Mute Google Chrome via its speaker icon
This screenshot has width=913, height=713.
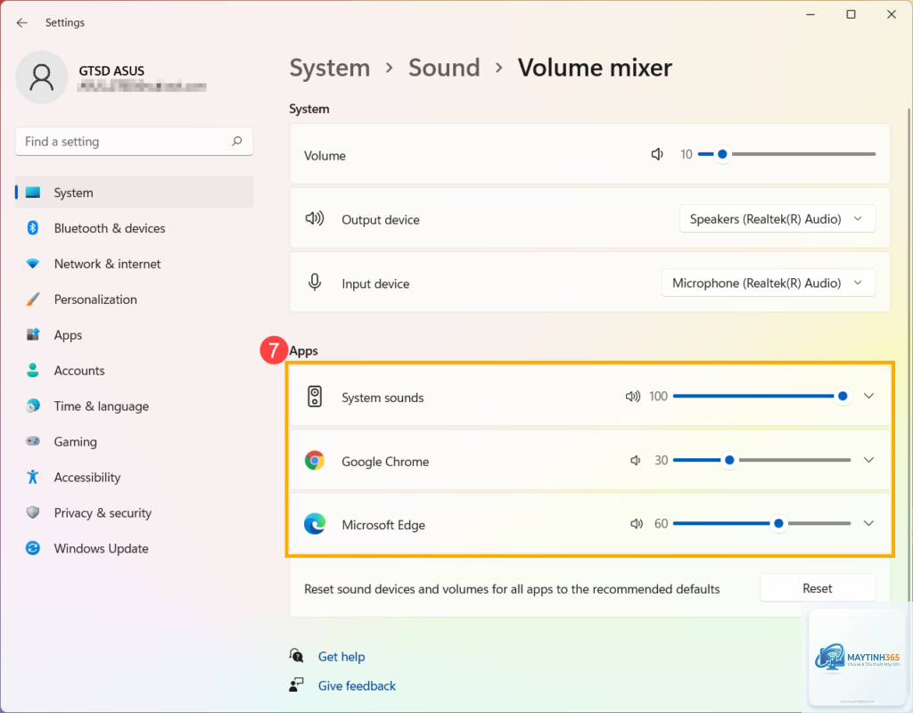pos(635,461)
